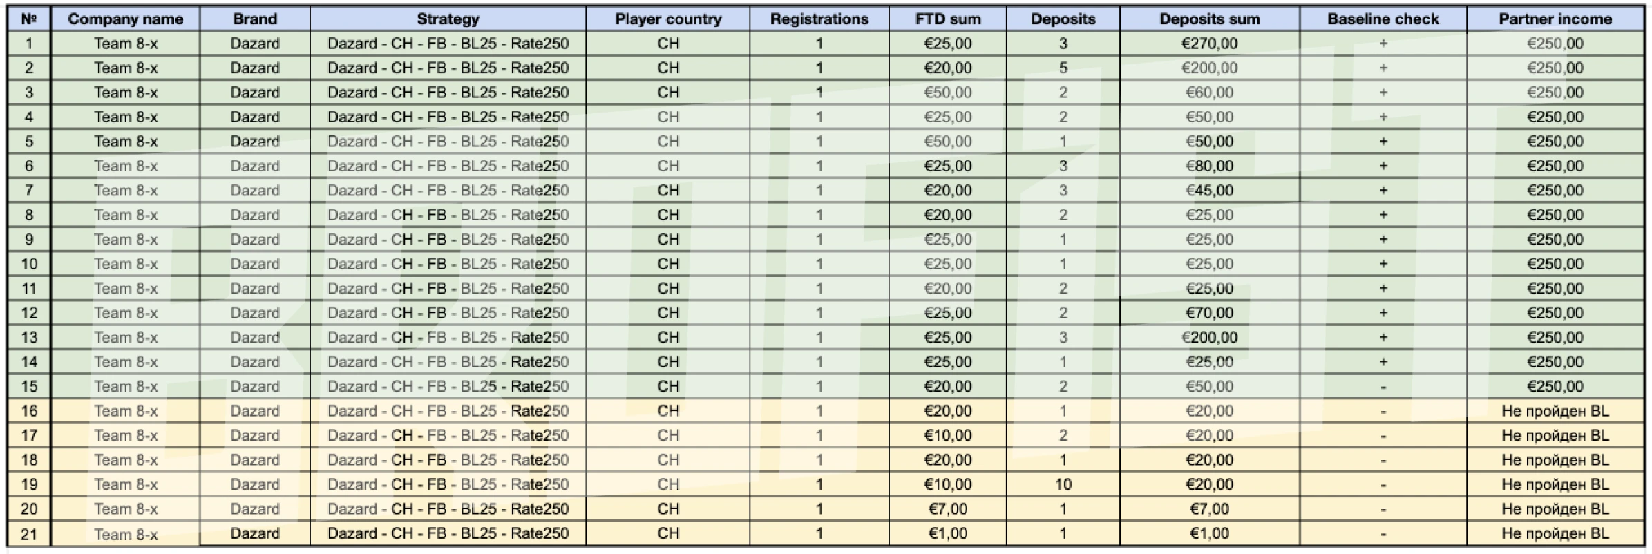Select row number 21 cell
The width and height of the screenshot is (1652, 554).
29,533
